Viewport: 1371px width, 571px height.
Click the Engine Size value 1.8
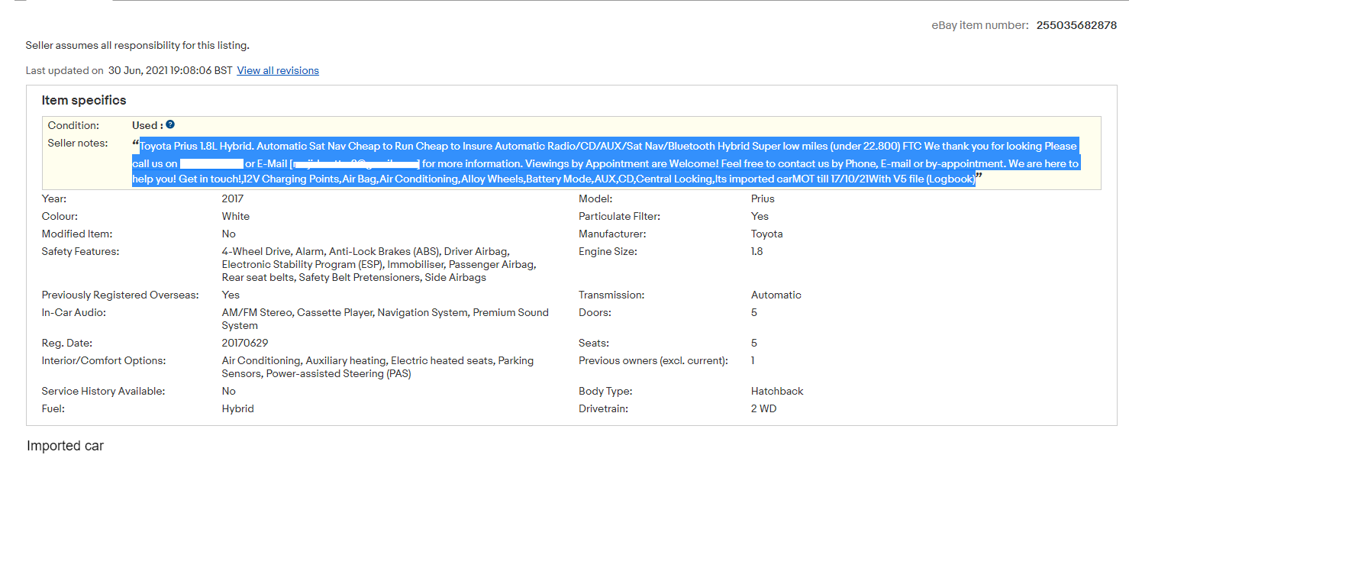756,251
